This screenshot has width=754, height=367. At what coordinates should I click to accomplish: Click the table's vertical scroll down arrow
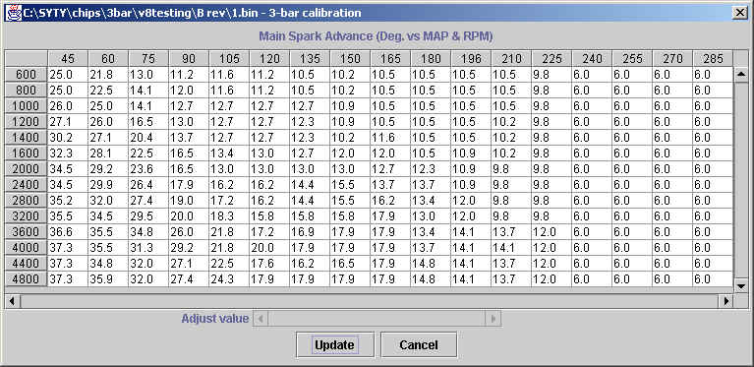[x=741, y=286]
